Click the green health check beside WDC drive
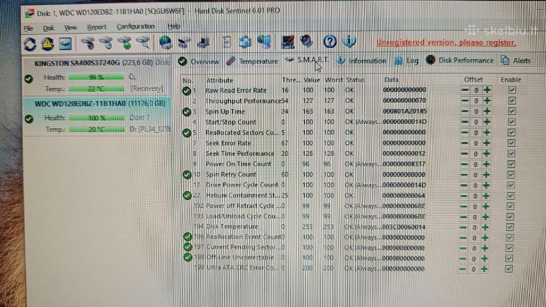Screen dimensions: 546x307 pyautogui.click(x=29, y=119)
